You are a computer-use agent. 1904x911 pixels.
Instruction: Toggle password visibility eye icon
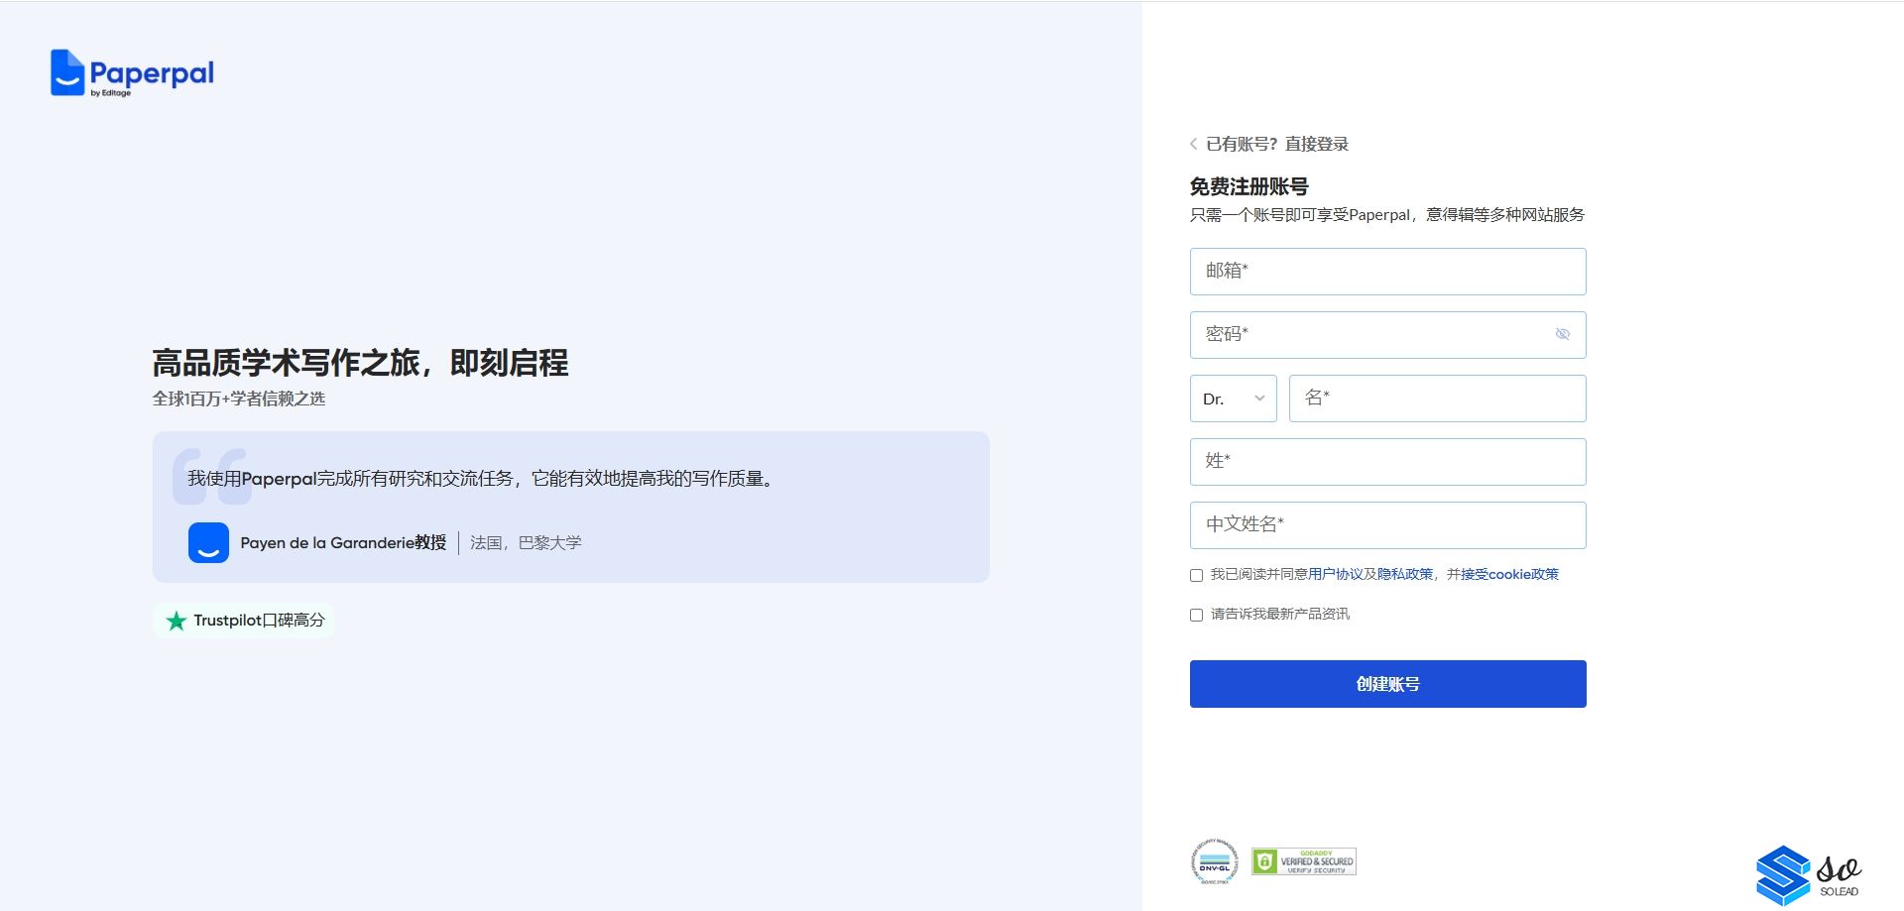[1562, 334]
